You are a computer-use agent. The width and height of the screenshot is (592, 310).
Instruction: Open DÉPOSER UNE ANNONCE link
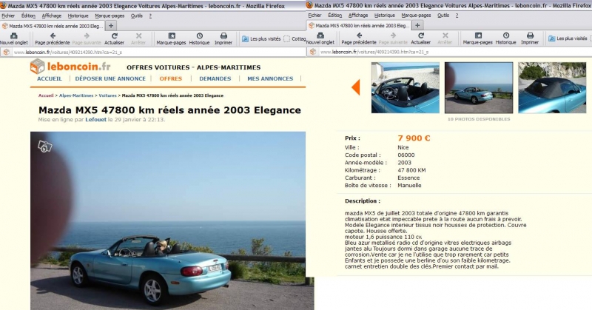point(110,78)
